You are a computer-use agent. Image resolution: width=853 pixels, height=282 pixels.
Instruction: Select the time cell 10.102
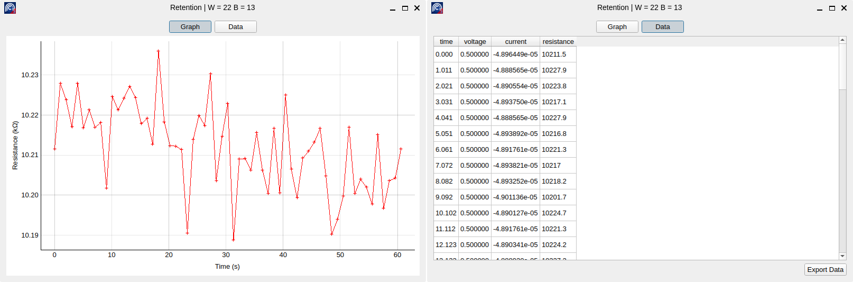pos(446,213)
